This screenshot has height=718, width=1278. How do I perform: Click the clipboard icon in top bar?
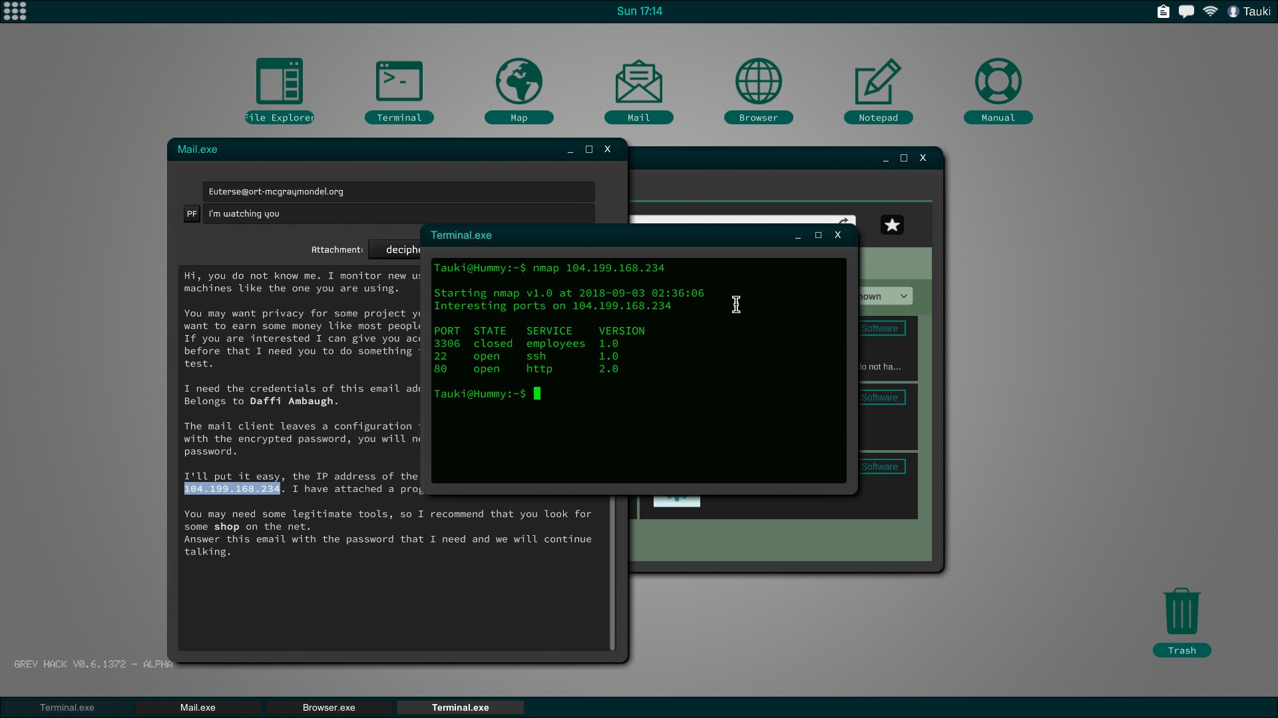tap(1163, 11)
